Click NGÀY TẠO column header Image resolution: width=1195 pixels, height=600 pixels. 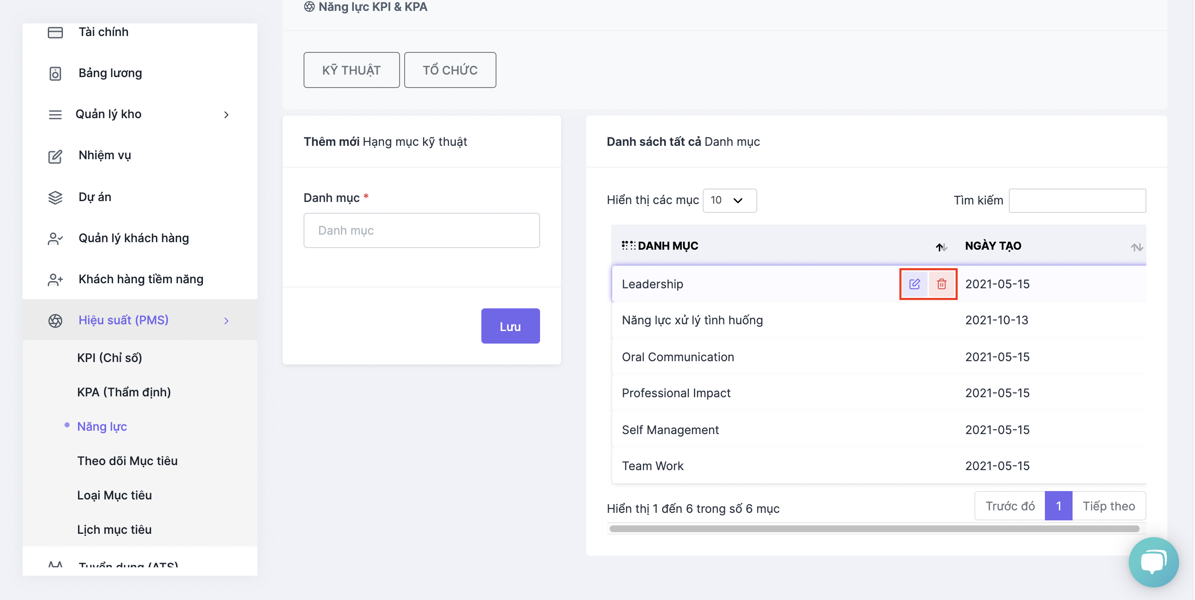coord(993,246)
